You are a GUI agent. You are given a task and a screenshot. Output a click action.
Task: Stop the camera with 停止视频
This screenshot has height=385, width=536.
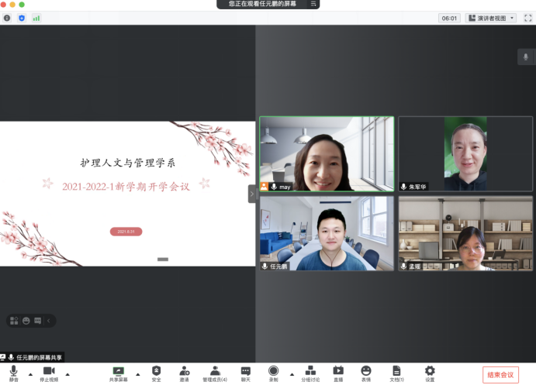coord(49,373)
